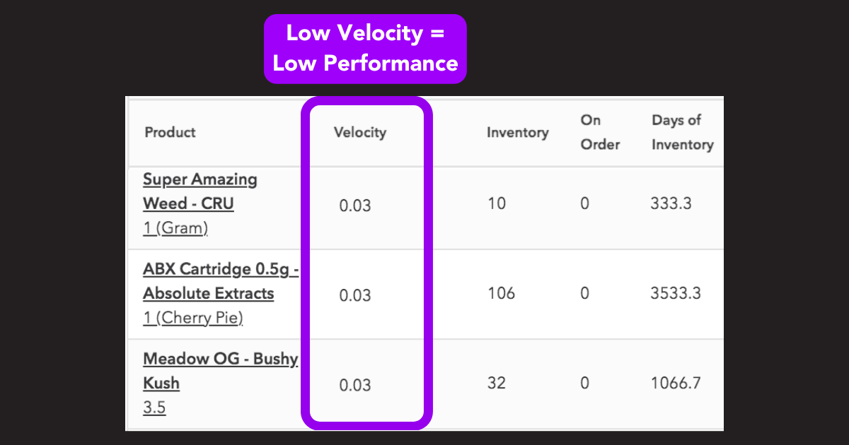Click the 3.5 size link
This screenshot has width=849, height=445.
pos(154,408)
